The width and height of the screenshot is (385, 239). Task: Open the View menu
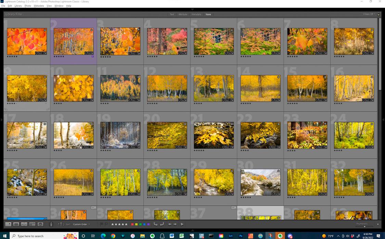(49, 6)
